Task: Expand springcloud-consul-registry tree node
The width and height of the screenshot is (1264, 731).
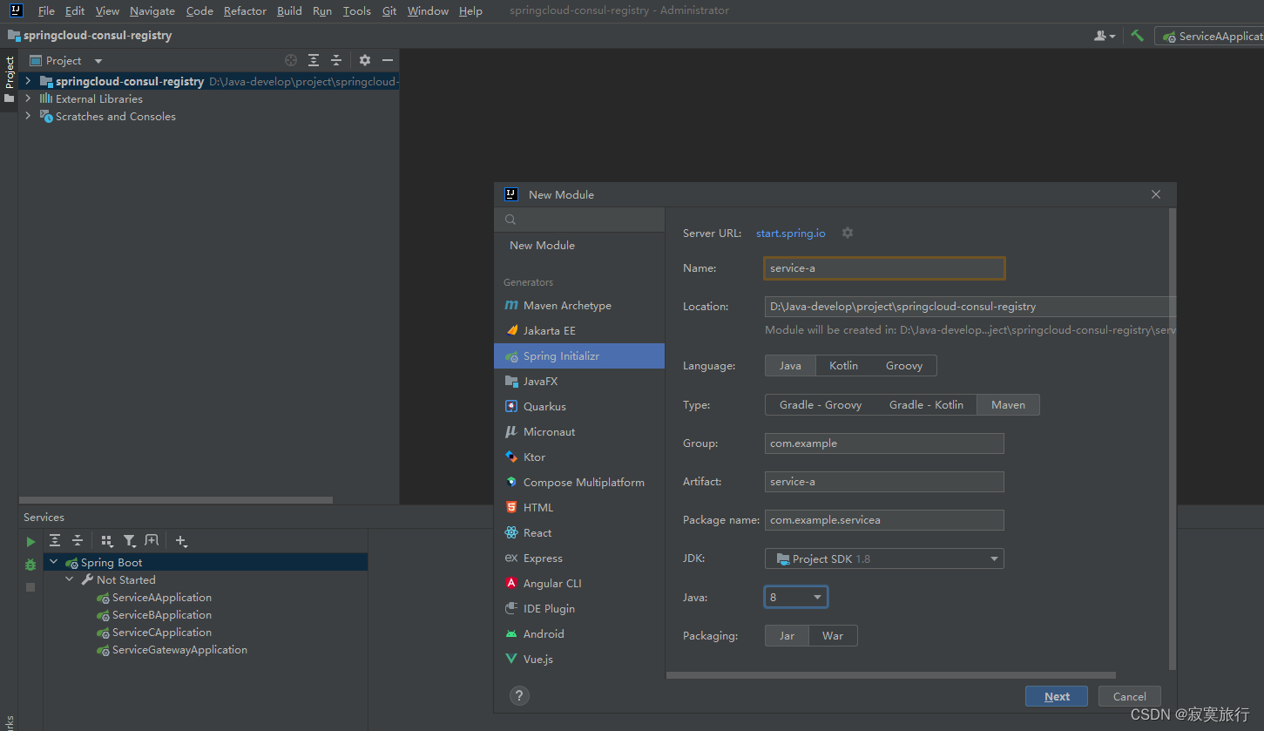Action: (x=28, y=81)
